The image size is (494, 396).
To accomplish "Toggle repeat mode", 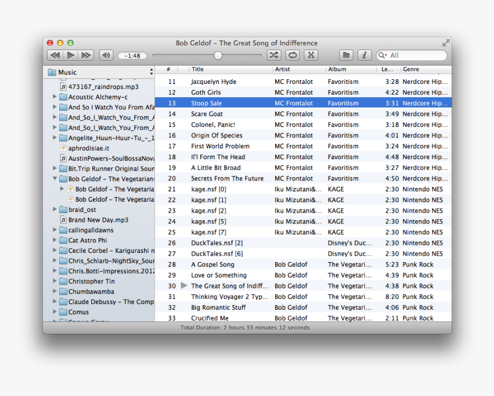I will click(x=292, y=55).
